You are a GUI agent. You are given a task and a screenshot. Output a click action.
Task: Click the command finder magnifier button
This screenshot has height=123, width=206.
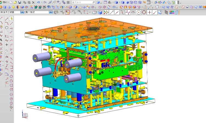[x=94, y=2]
